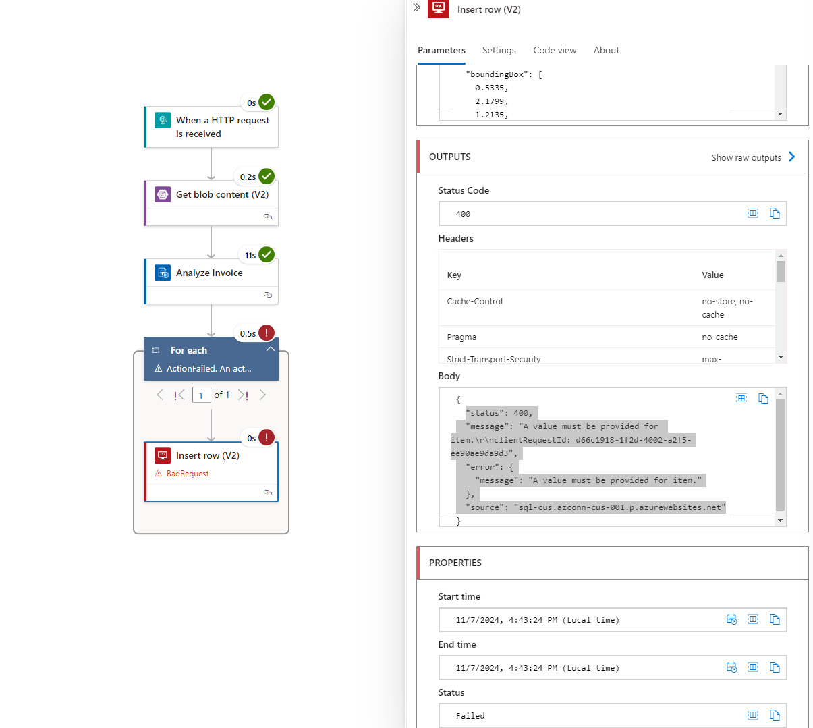Select the Get blob content (V2) action card
This screenshot has height=728, width=813.
click(211, 203)
